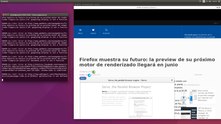Screen dimensions: 221x124
Task: Click the terminal scrollbar handle
Action: [68, 64]
